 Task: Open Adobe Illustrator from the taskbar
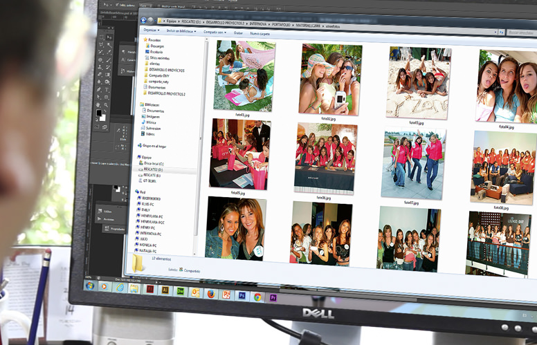coord(165,290)
